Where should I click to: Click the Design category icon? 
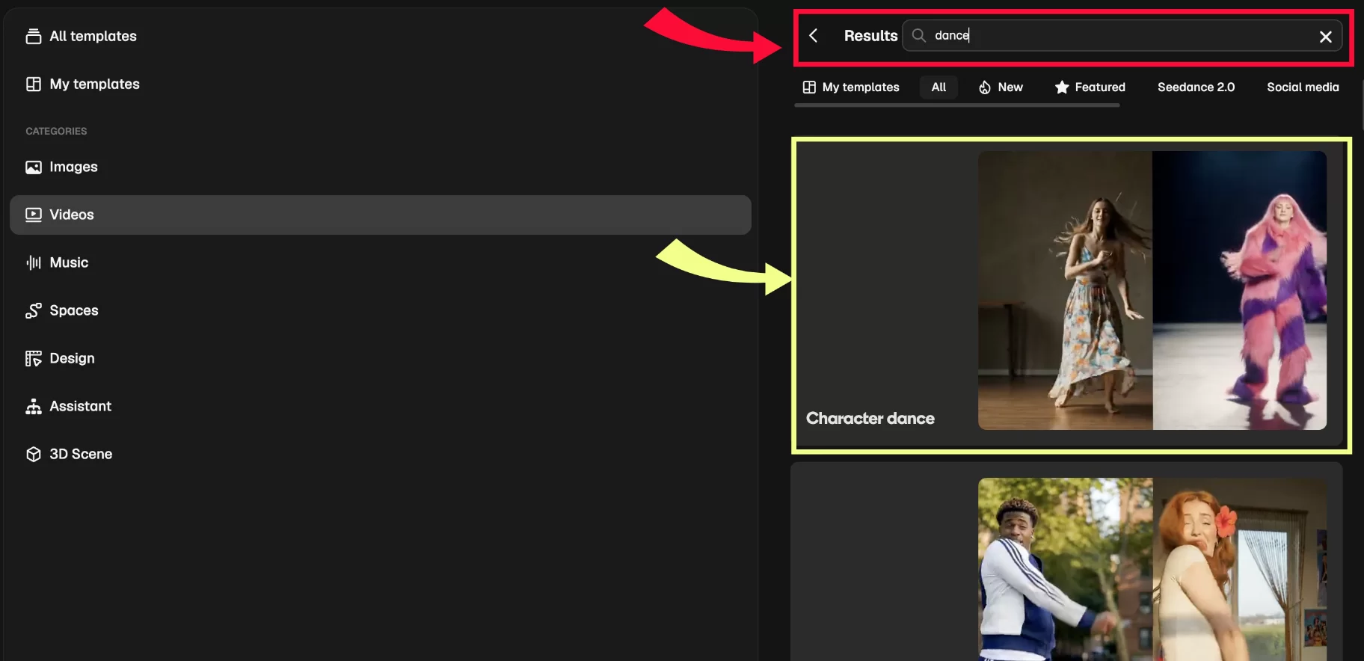[33, 358]
